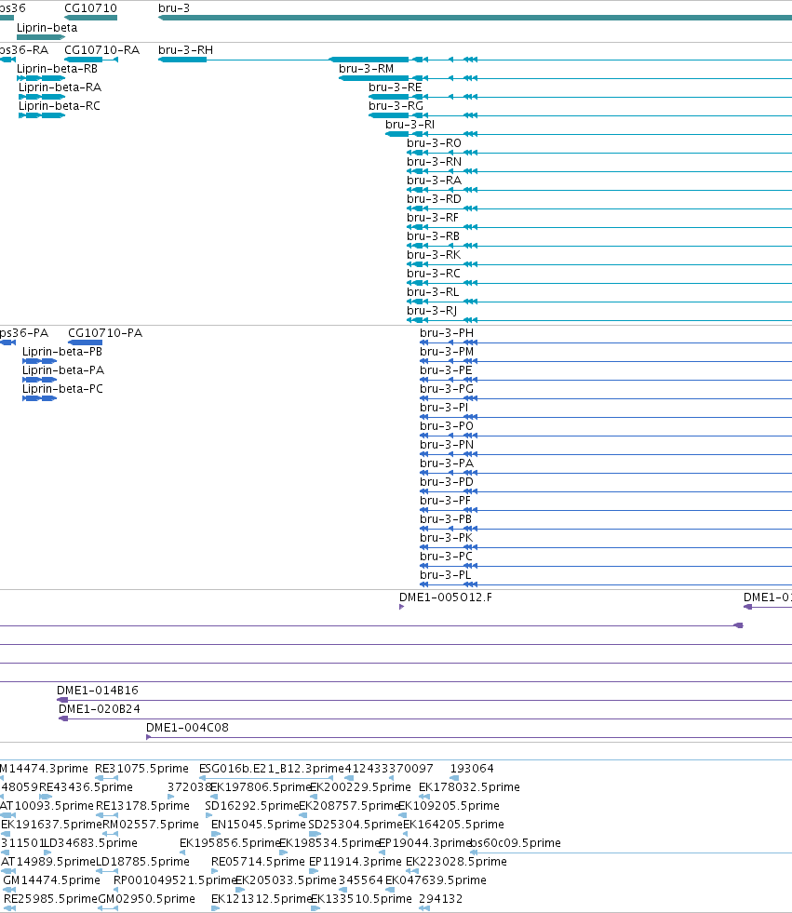
Task: Click the teal CG10710 gene arrow glyph
Action: tap(90, 18)
